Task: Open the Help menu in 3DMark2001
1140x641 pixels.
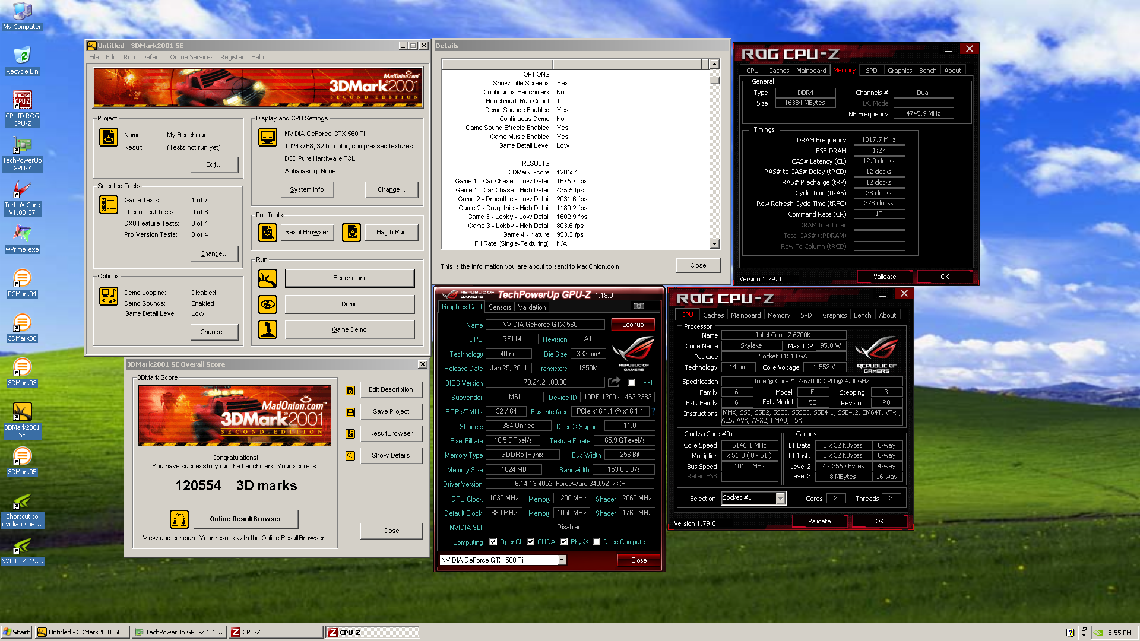Action: (x=257, y=57)
